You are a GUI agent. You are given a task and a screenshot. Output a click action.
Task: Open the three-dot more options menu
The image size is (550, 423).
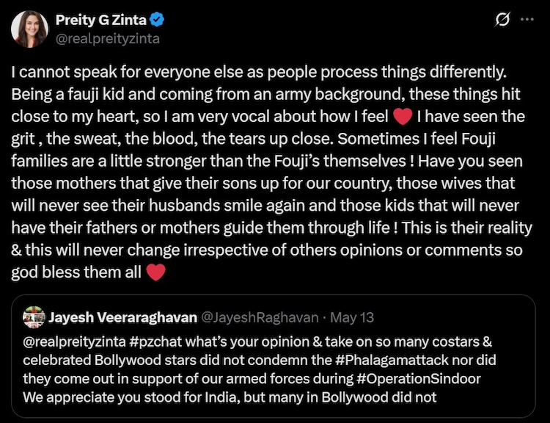(x=527, y=20)
